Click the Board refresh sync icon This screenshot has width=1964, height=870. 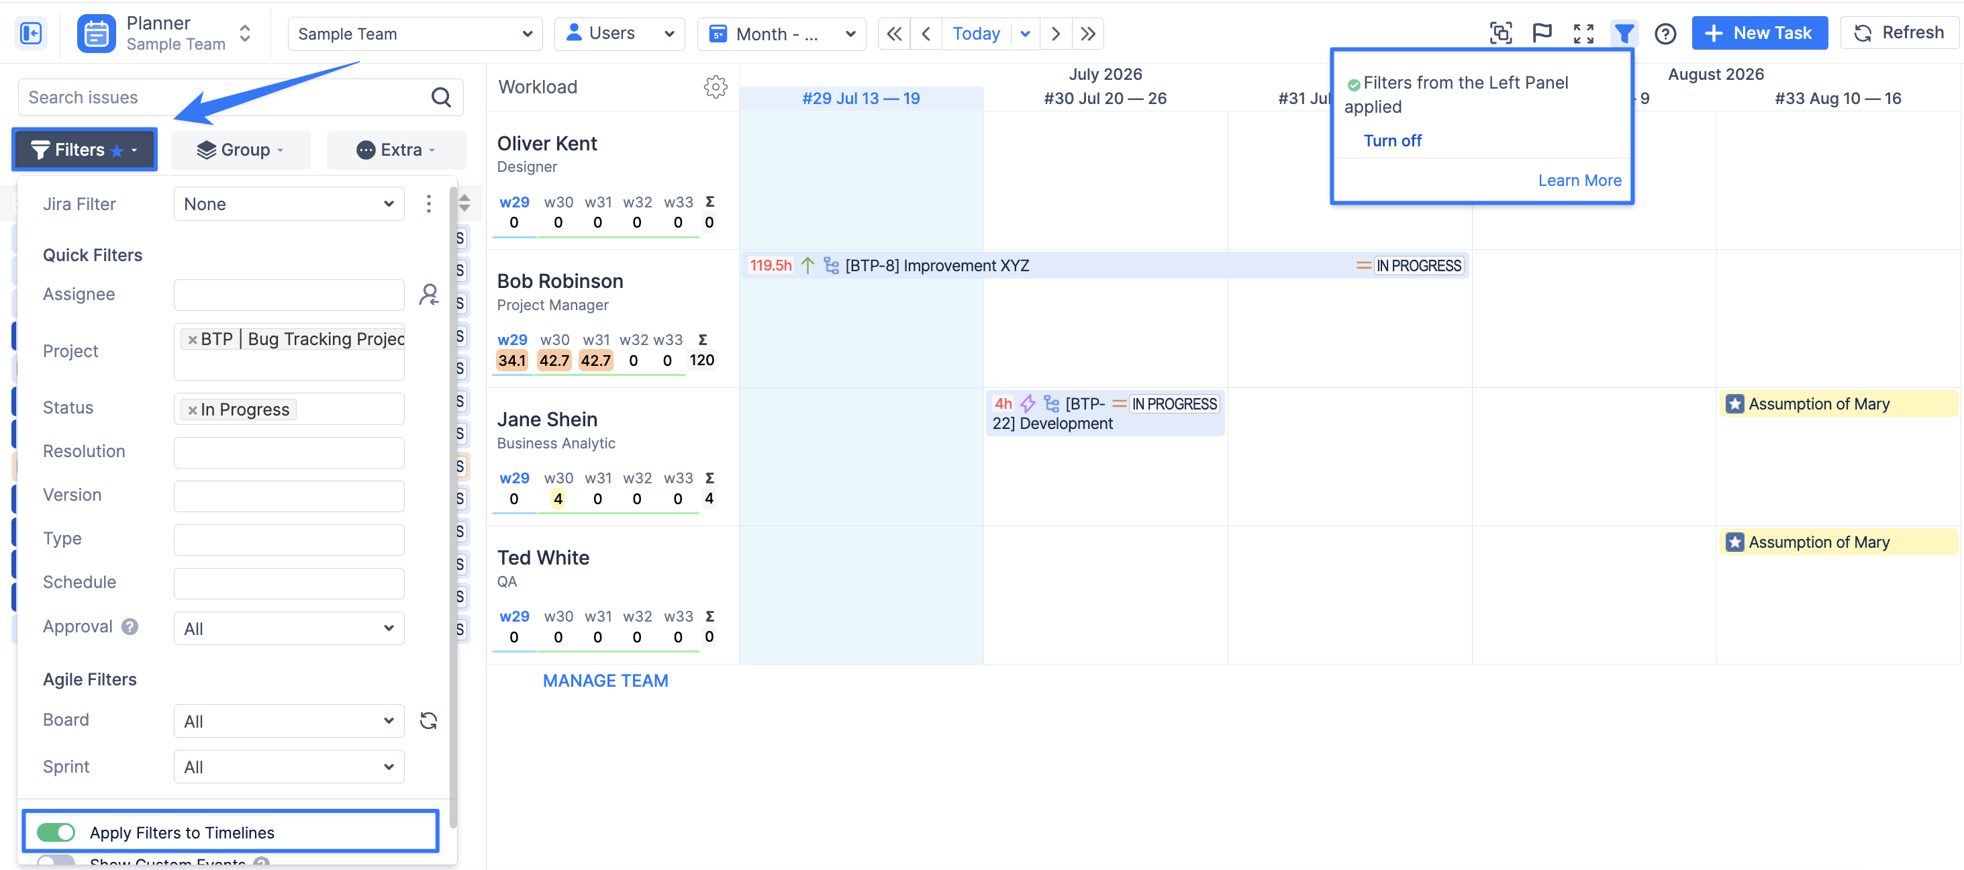428,720
